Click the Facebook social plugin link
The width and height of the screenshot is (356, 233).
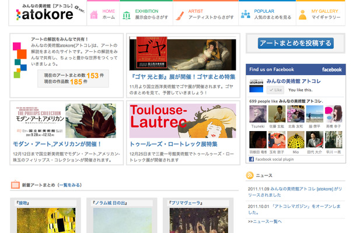coord(274,159)
